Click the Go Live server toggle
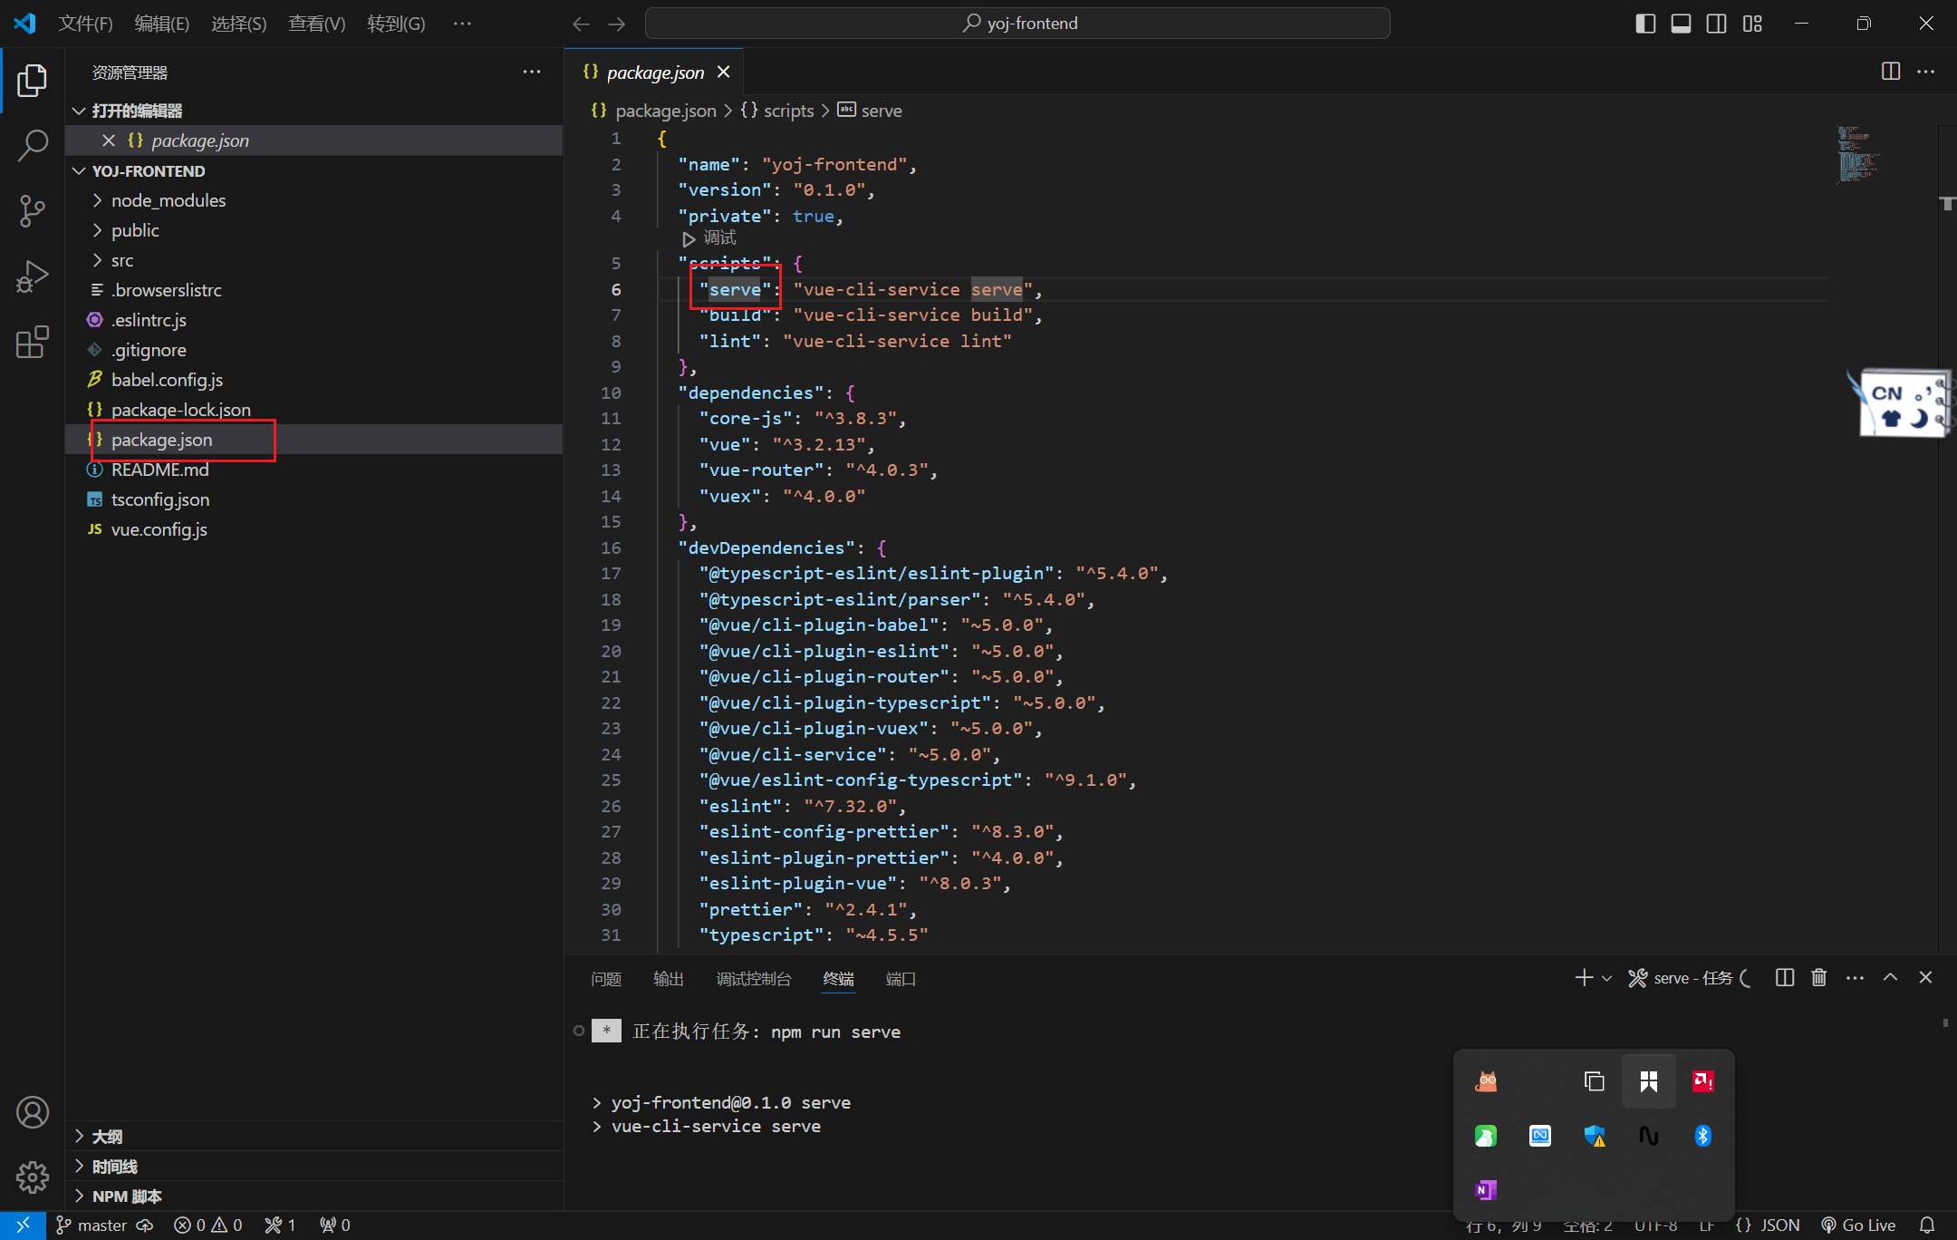1957x1240 pixels. pos(1858,1225)
